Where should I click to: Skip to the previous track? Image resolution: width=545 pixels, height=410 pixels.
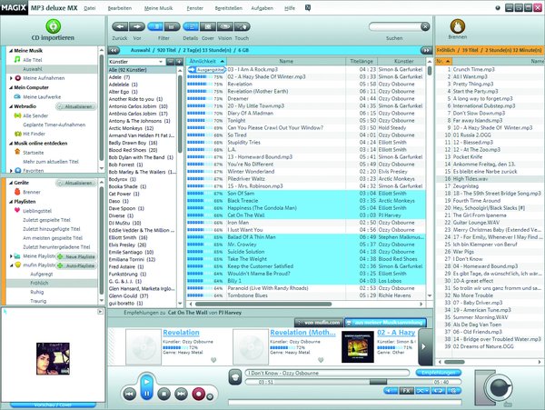coord(129,394)
